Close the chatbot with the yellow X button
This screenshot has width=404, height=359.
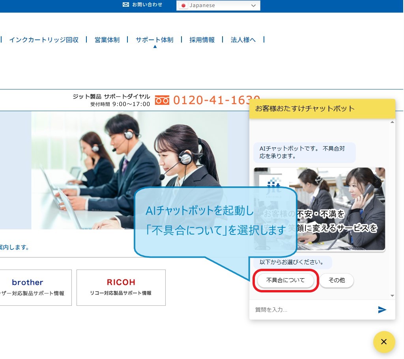(x=384, y=342)
